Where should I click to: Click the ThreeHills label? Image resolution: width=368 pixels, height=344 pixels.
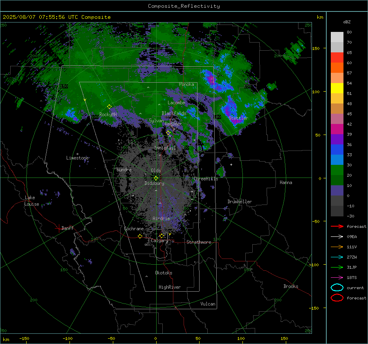(206, 179)
